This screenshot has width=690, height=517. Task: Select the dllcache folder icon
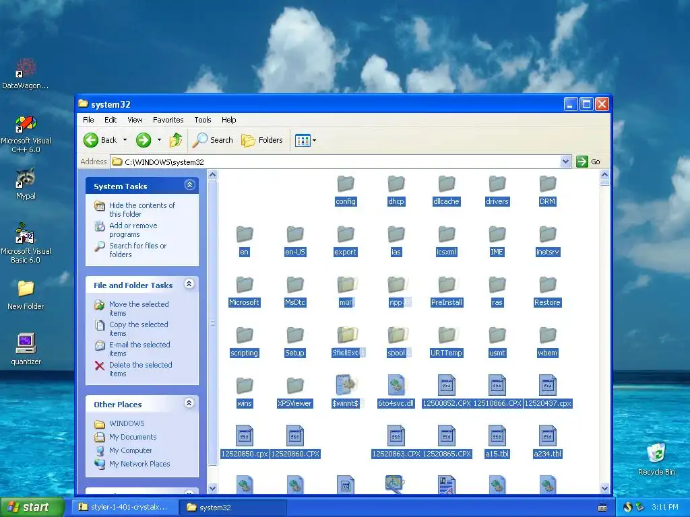446,184
